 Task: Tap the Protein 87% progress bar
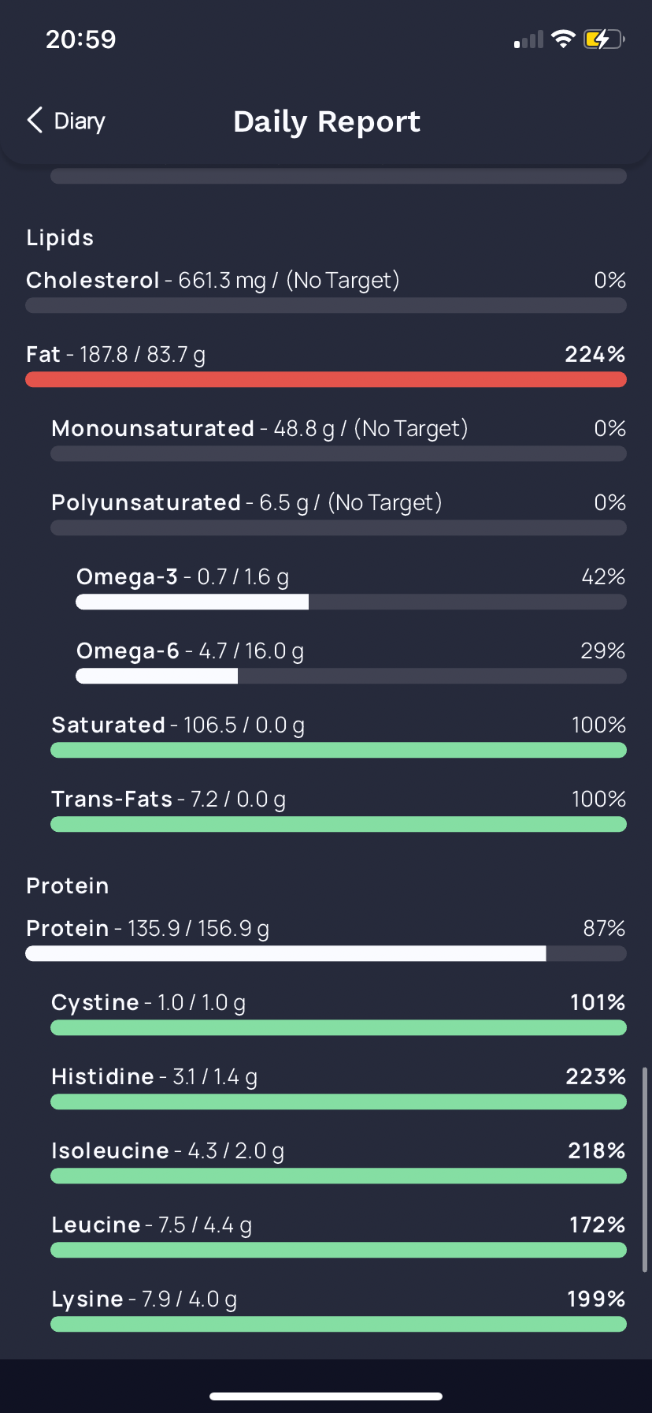point(326,953)
